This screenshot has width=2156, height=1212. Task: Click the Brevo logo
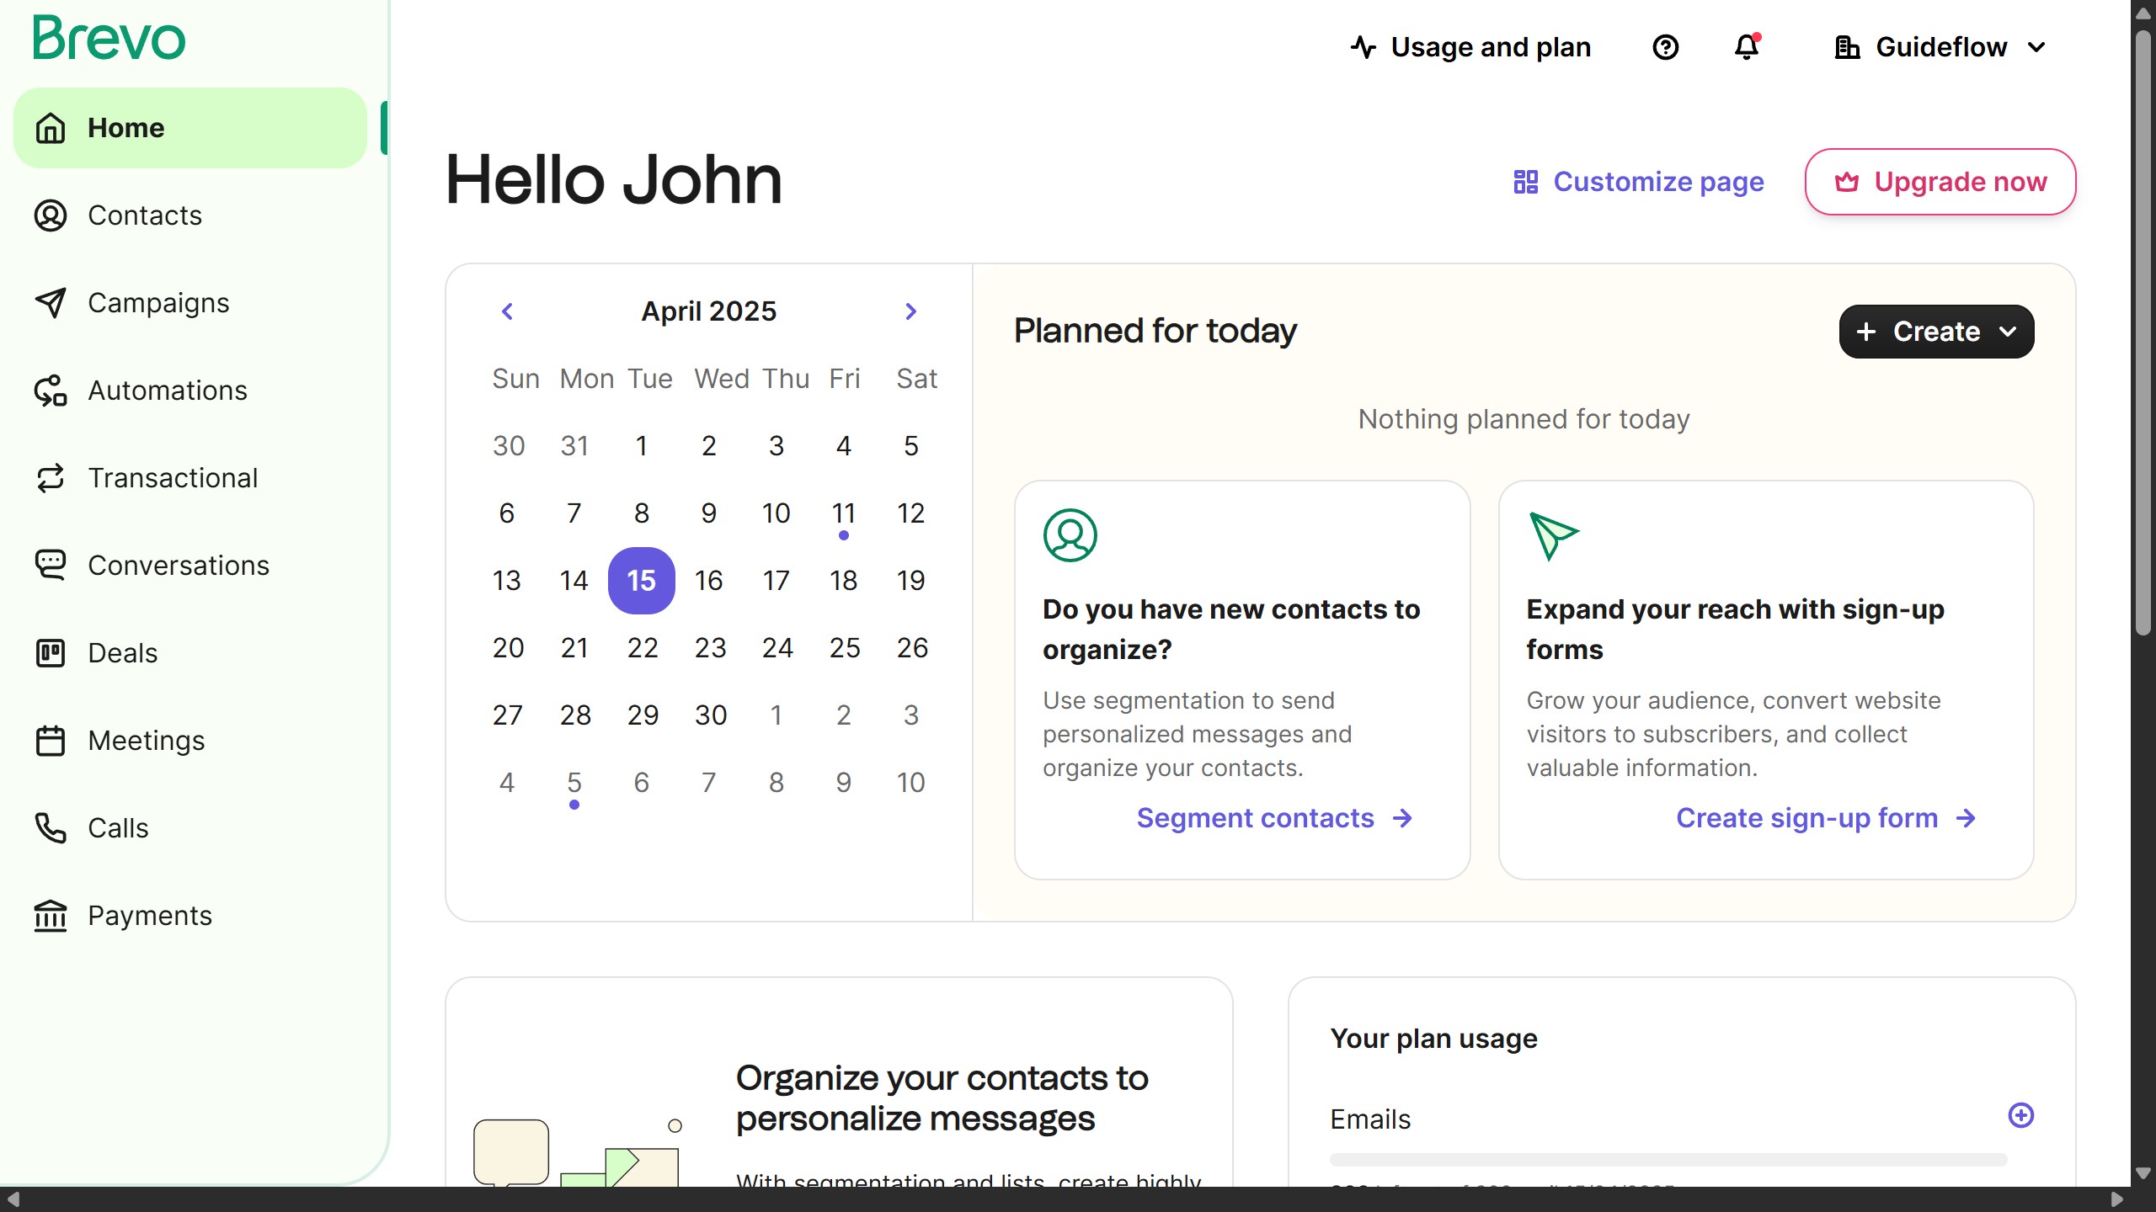click(109, 39)
